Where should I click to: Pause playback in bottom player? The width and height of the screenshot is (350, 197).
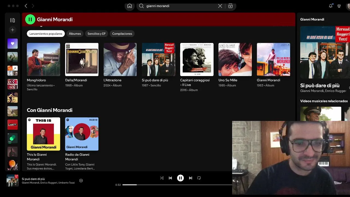(180, 178)
